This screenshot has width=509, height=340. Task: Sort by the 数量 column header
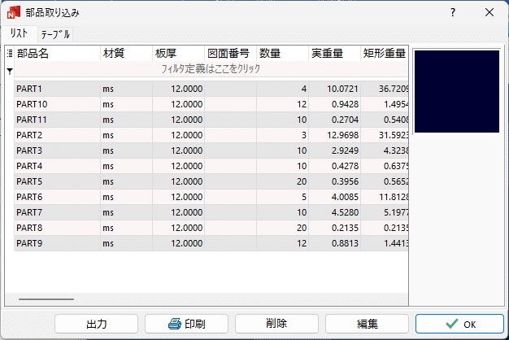pyautogui.click(x=282, y=53)
